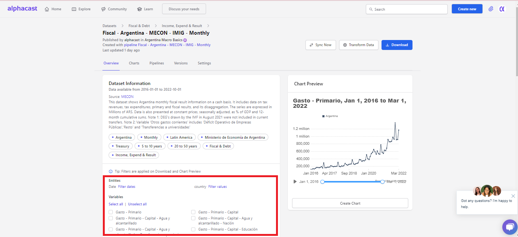Screen dimensions: 518x237
Task: Click the Search input field
Action: (x=406, y=9)
